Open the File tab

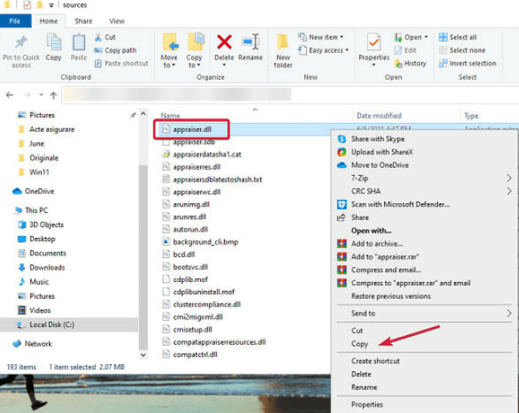[x=15, y=21]
